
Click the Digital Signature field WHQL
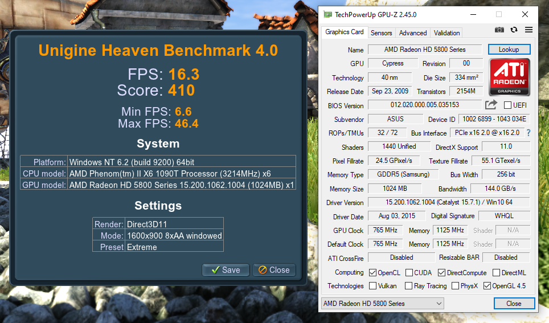coord(504,216)
